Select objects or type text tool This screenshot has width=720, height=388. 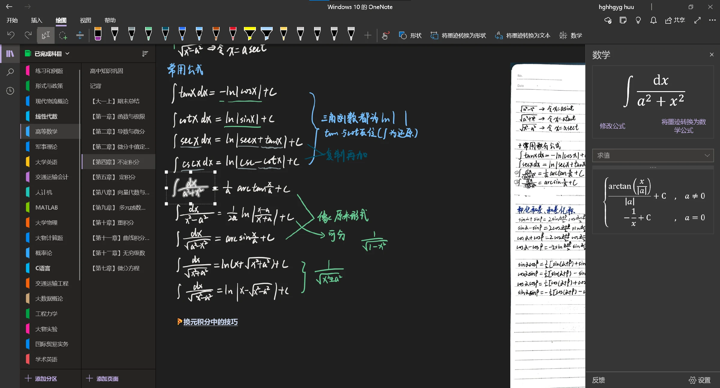coord(46,35)
